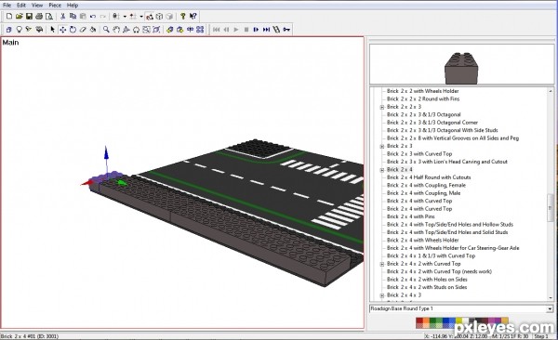
Task: Expand Brick 2 x 4 x 2 with Curved Top
Action: click(382, 264)
